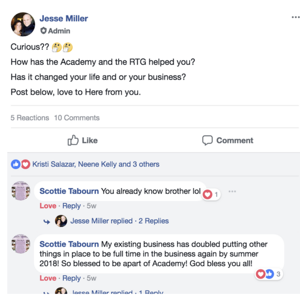The image size is (300, 298).
Task: Click the red heart reaction icon in summary
Action: pos(25,164)
